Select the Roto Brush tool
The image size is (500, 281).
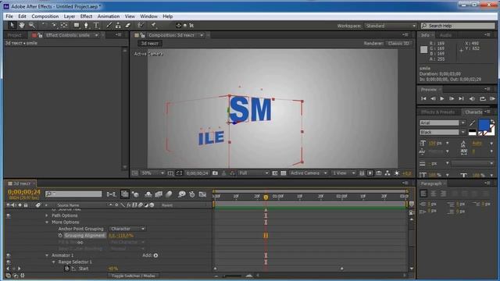(141, 25)
